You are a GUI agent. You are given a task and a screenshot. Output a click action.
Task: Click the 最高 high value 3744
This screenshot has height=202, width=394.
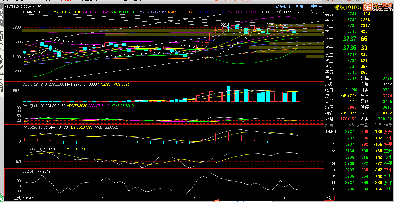(387, 96)
